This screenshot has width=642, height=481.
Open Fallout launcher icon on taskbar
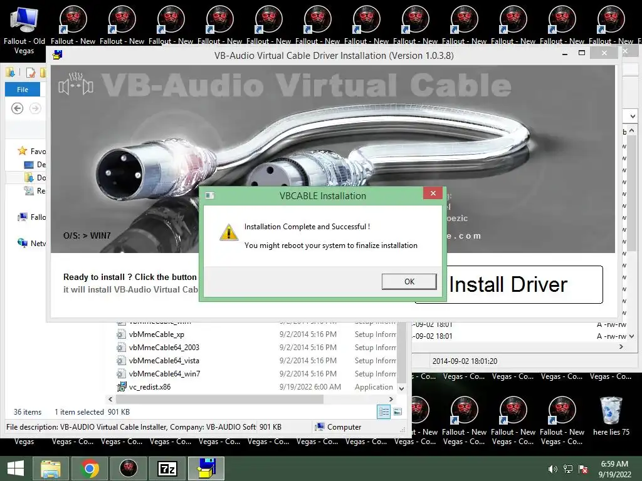tap(128, 468)
